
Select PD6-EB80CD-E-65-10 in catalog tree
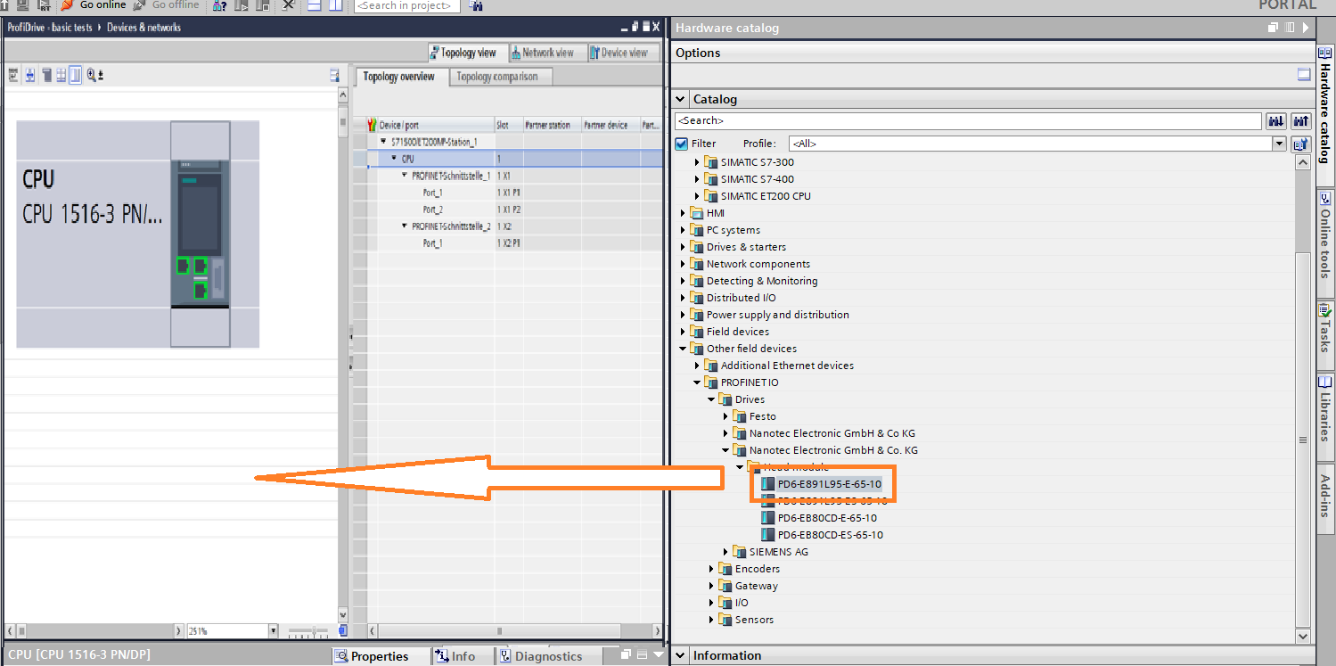click(826, 518)
